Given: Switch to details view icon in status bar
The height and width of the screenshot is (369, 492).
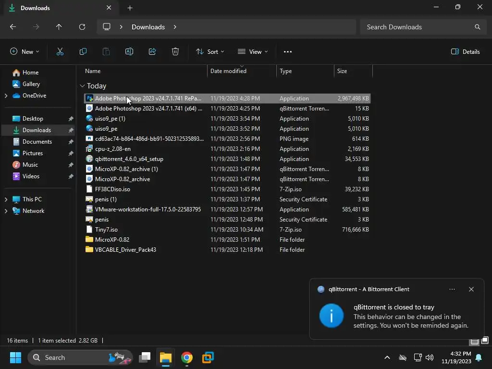Looking at the screenshot, I should (474, 342).
